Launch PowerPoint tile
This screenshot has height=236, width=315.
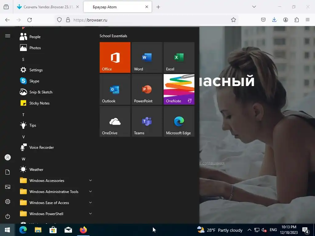[x=147, y=89]
